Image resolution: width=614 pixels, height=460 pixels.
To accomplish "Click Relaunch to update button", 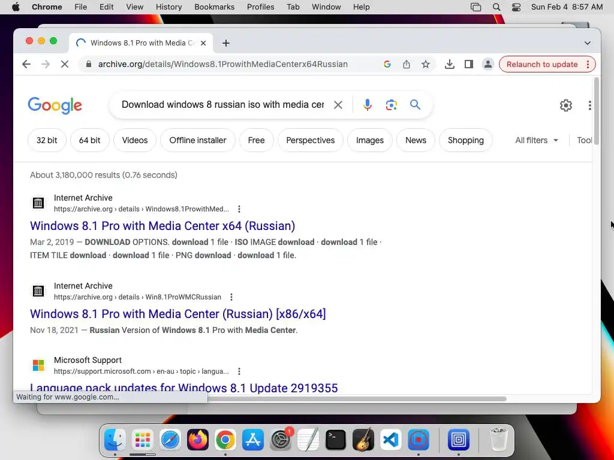I will 542,64.
